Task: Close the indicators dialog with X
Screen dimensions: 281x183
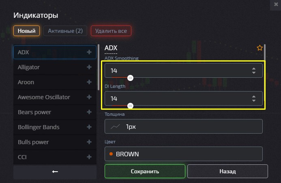Action: pos(277,4)
